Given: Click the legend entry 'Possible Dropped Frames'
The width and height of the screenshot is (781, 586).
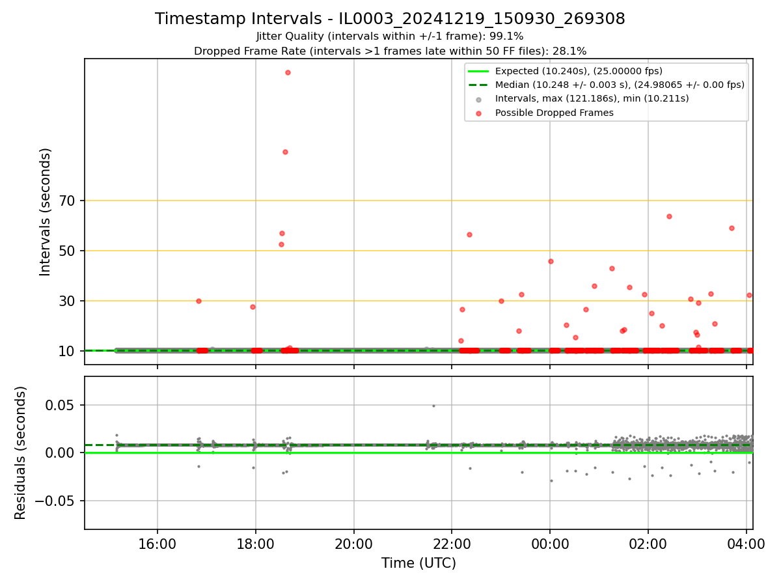Looking at the screenshot, I should click(x=554, y=113).
